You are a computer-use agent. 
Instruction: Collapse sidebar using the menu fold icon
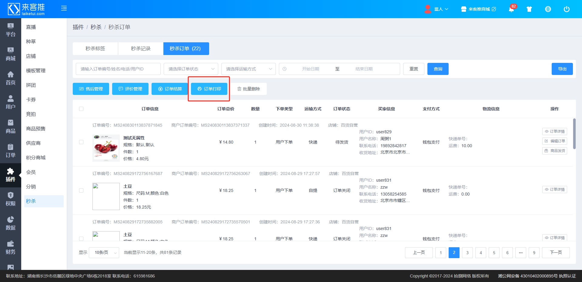click(x=64, y=8)
